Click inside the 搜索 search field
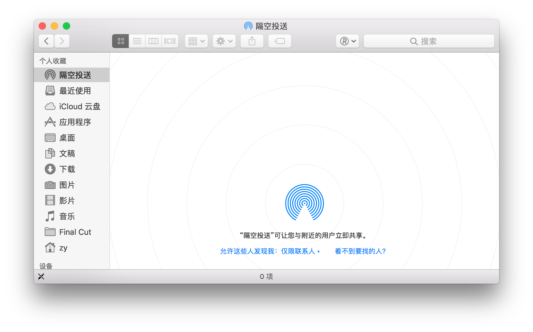Image resolution: width=533 pixels, height=332 pixels. 428,41
